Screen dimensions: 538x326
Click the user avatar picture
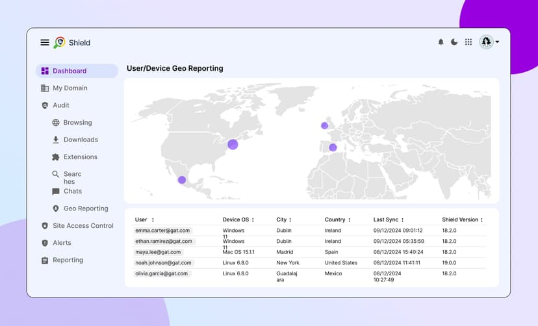click(486, 42)
